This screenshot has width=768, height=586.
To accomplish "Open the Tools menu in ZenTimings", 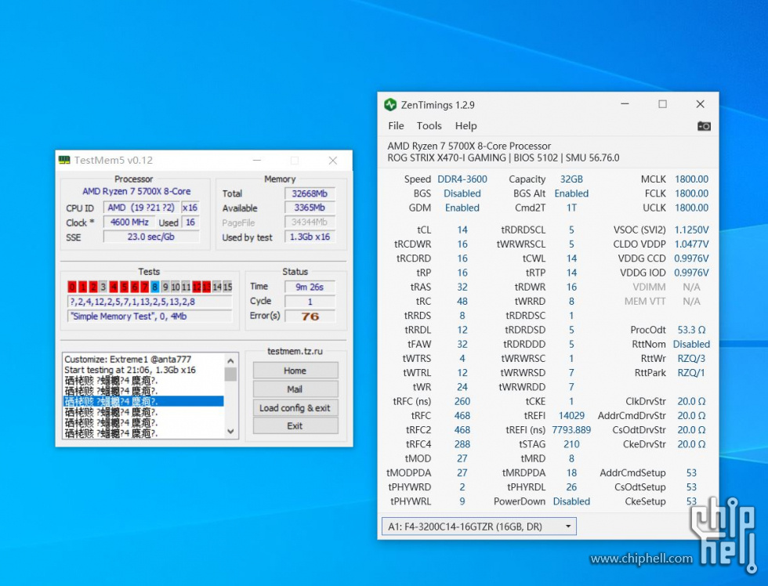I will (x=429, y=126).
